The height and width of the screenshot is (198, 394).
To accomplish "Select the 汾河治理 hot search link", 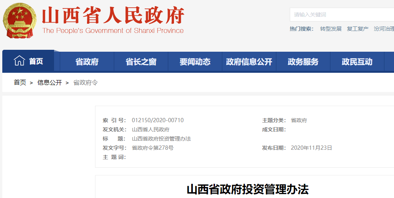I will [384, 29].
